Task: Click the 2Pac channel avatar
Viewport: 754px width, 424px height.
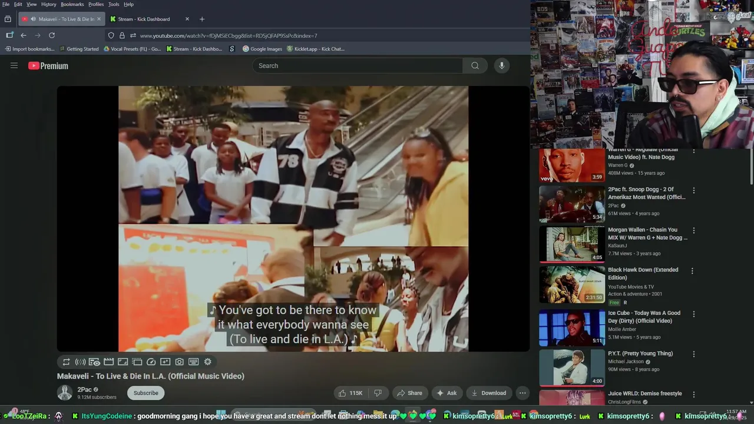Action: 65,393
